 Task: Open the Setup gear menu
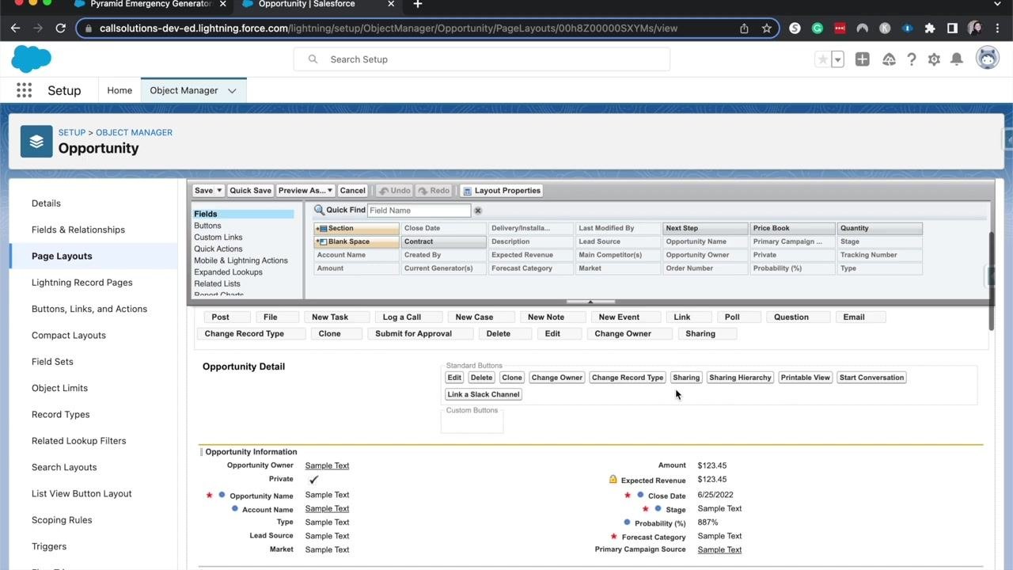[934, 59]
